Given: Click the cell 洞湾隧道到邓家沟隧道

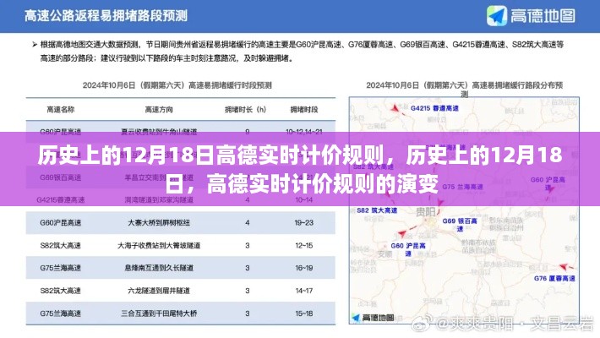Looking at the screenshot, I should (x=159, y=199).
